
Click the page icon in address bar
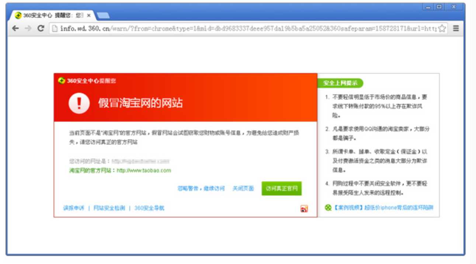55,28
